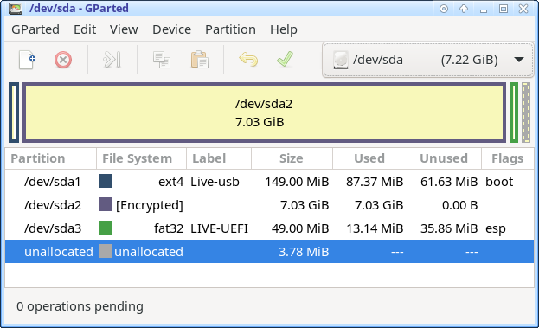Open the Partition menu
The height and width of the screenshot is (328, 539).
click(230, 29)
